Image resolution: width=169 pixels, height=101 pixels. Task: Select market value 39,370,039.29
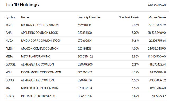tap(157, 25)
